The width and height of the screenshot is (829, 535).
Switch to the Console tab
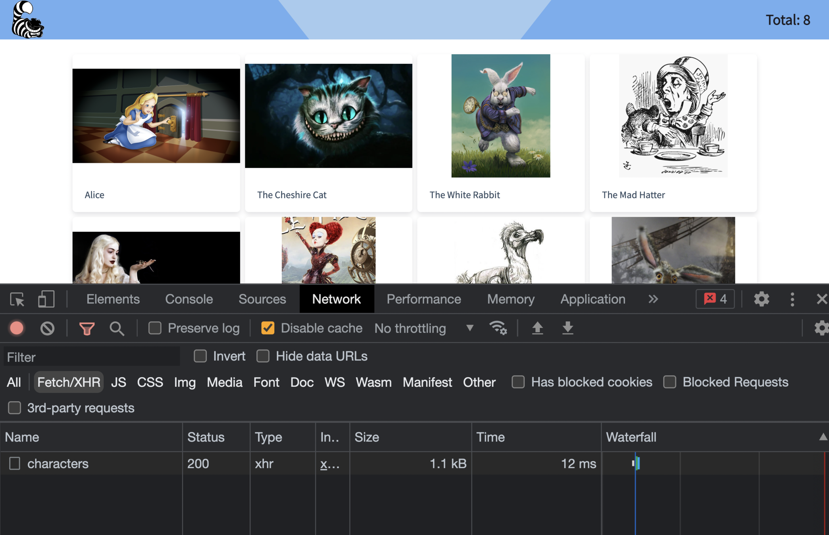pos(189,299)
